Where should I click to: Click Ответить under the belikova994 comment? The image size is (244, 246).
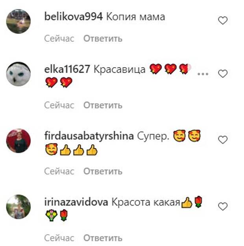coord(103,39)
